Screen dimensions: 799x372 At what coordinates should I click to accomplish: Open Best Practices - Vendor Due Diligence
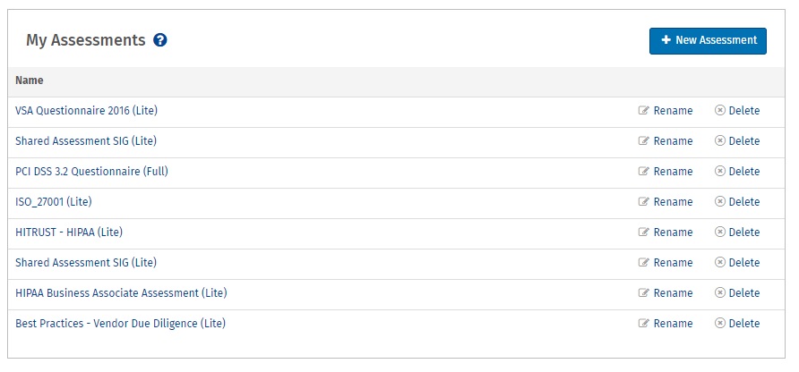(120, 324)
